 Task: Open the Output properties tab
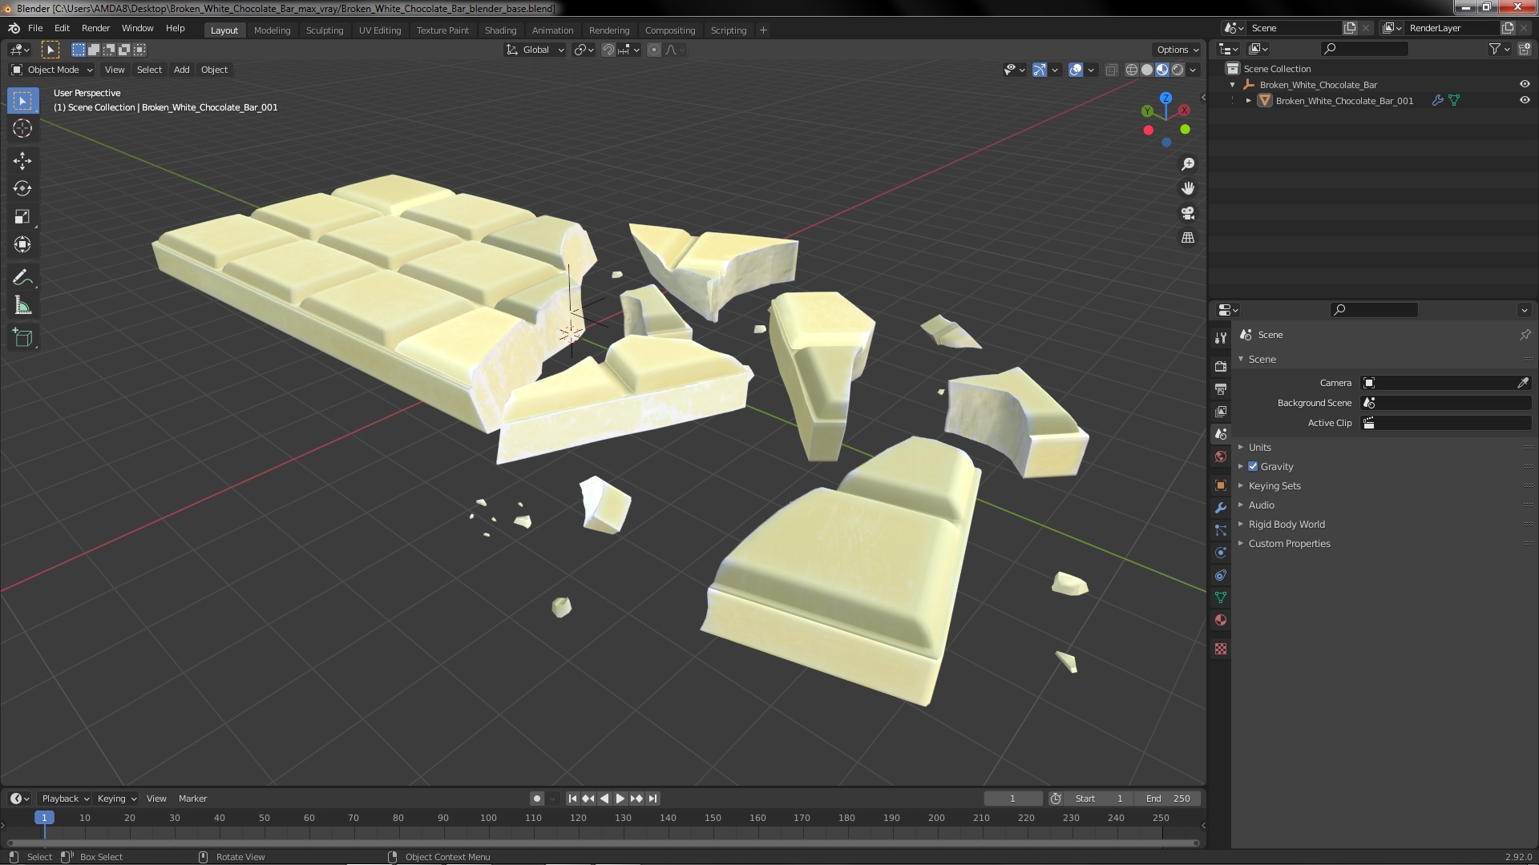[1221, 388]
